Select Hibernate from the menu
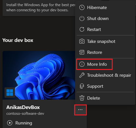Image resolution: width=136 pixels, height=128 pixels. tap(105, 7)
